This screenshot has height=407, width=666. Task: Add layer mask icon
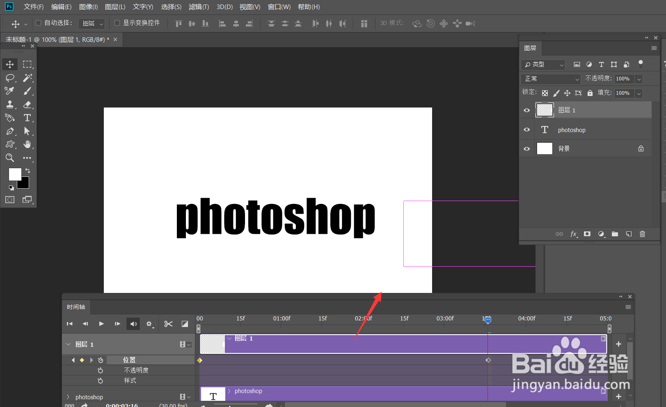[587, 234]
